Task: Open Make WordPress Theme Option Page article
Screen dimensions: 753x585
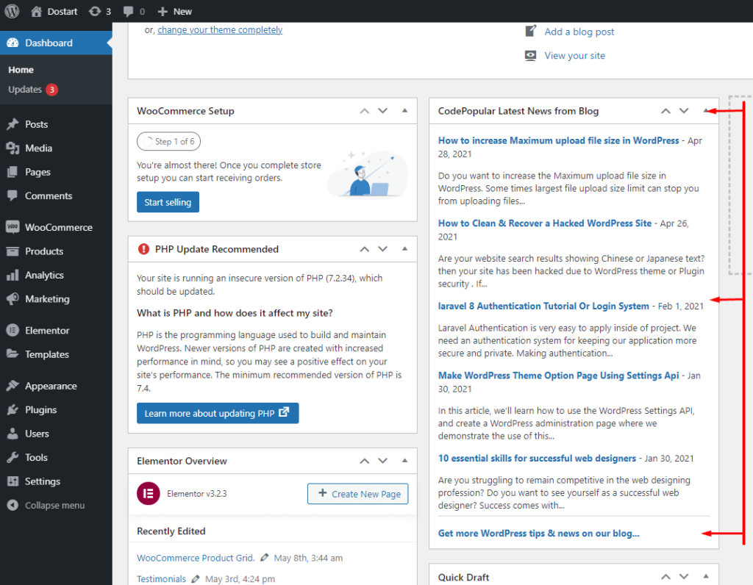Action: (x=558, y=376)
